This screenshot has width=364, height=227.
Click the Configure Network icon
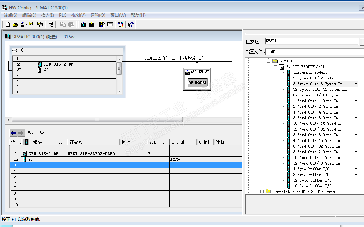point(120,24)
